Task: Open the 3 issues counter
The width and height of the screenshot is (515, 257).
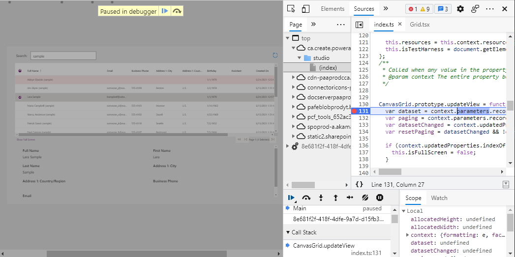Action: click(x=443, y=9)
